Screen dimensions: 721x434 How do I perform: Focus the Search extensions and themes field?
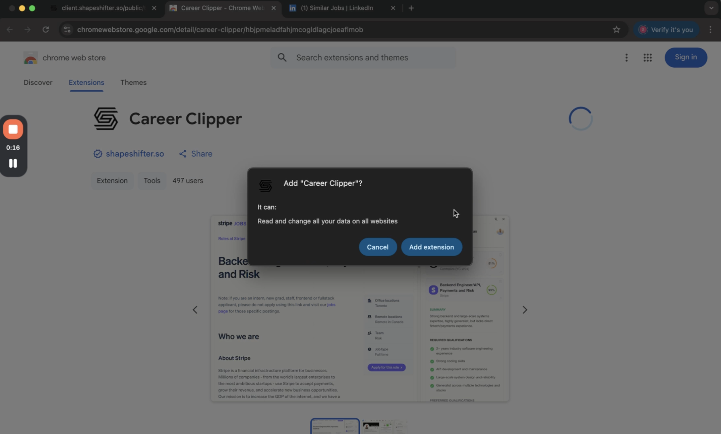click(363, 58)
